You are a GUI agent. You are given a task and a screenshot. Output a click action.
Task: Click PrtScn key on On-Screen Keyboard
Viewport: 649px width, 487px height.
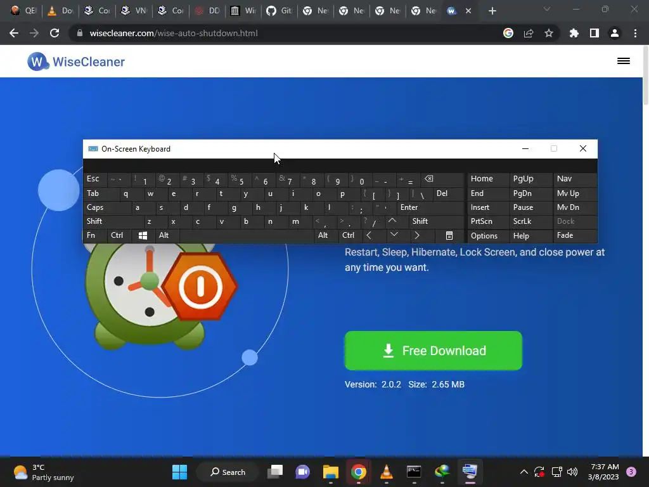point(488,221)
